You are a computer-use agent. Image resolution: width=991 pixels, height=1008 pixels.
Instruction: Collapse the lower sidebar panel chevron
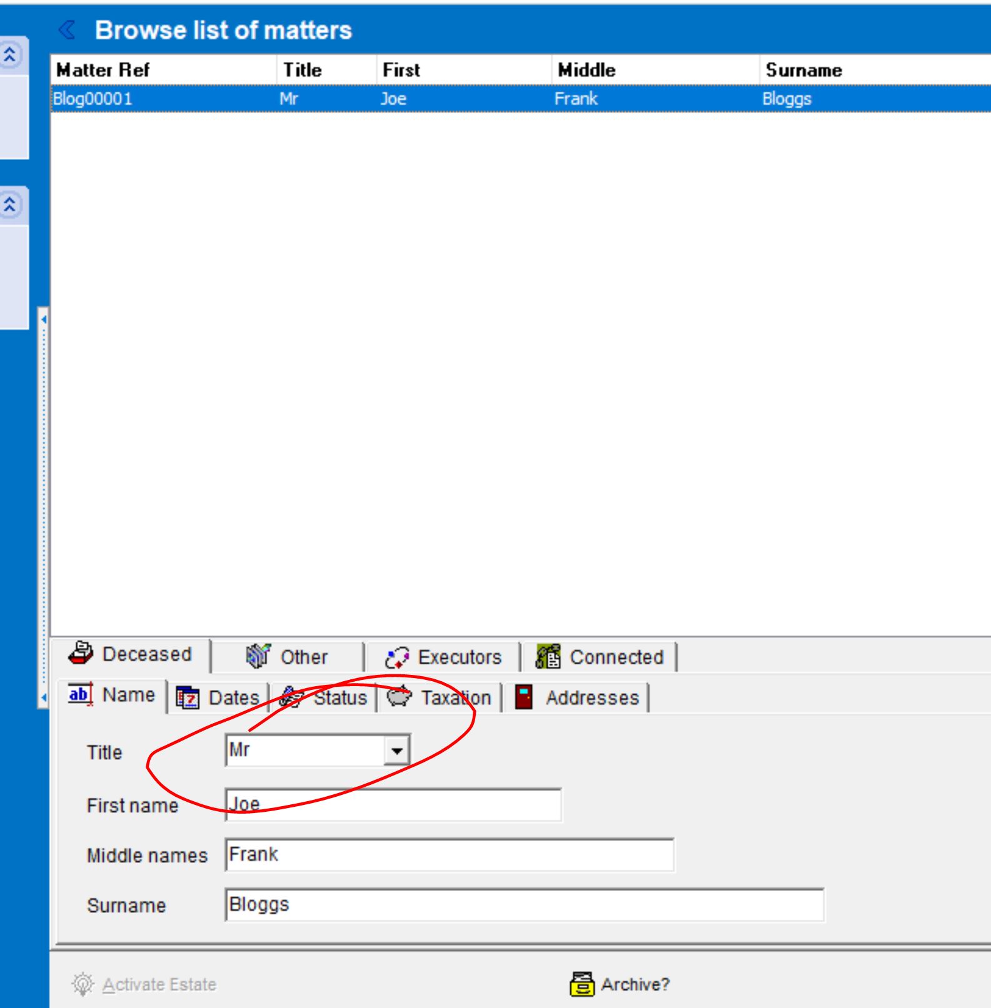(10, 204)
